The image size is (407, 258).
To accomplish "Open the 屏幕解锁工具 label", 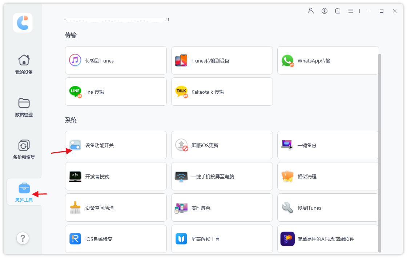I will 206,239.
